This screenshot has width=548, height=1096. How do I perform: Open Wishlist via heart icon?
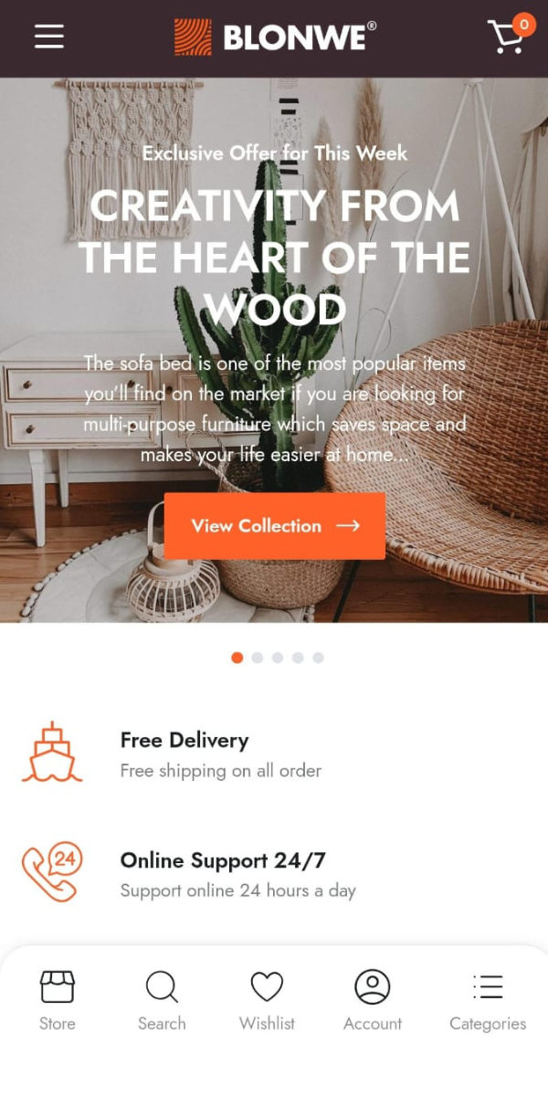pyautogui.click(x=267, y=987)
